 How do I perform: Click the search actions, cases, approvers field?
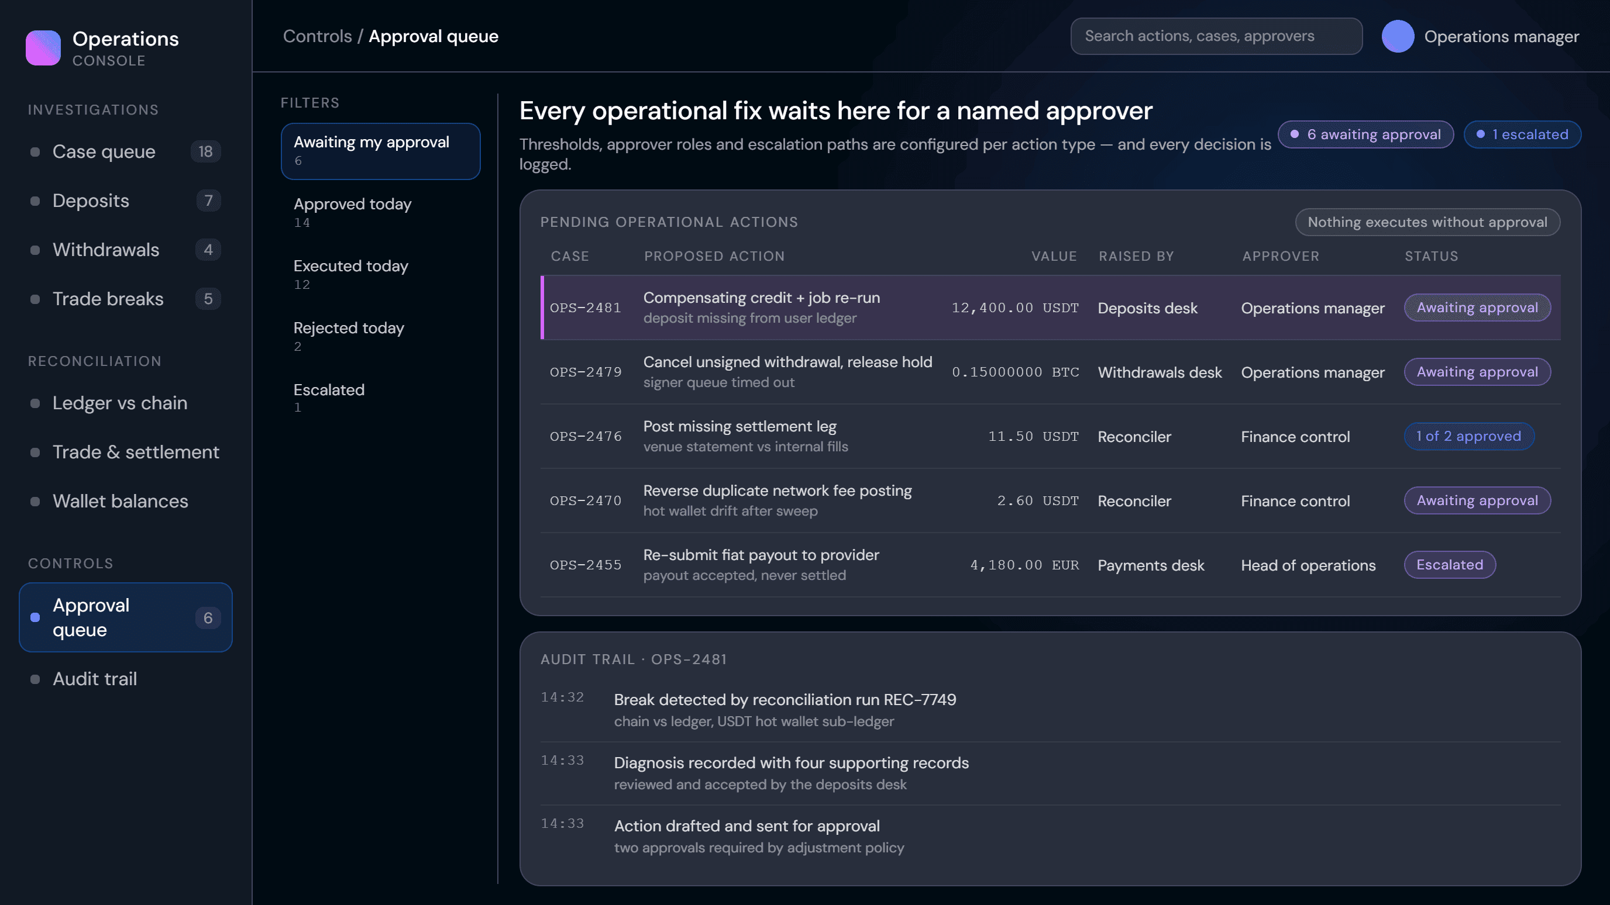(x=1216, y=36)
